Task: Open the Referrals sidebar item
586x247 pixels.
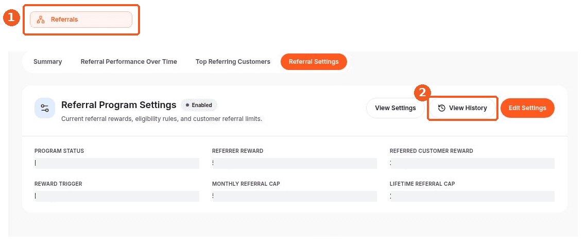Action: click(81, 20)
